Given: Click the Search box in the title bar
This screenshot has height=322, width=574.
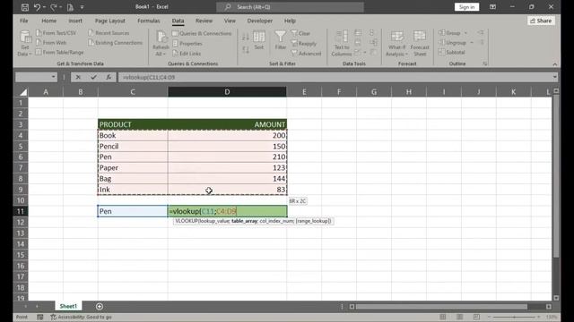Looking at the screenshot, I should (290, 7).
